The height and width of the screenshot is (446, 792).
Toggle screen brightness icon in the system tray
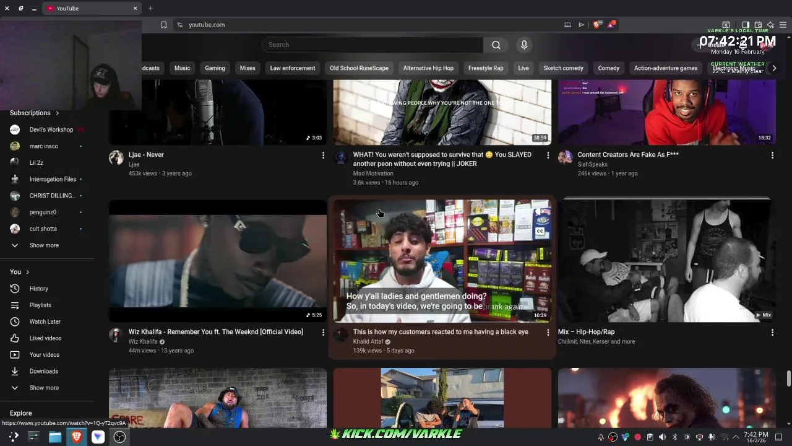coord(687,437)
